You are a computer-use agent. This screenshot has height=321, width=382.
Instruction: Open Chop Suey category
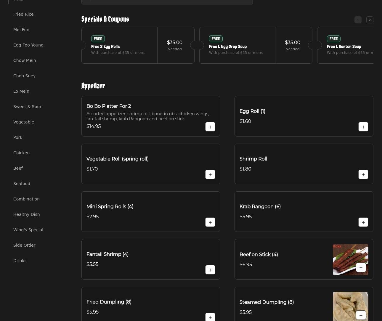(24, 76)
